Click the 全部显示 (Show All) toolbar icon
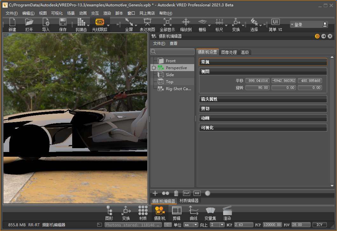The width and height of the screenshot is (337, 231). click(167, 22)
